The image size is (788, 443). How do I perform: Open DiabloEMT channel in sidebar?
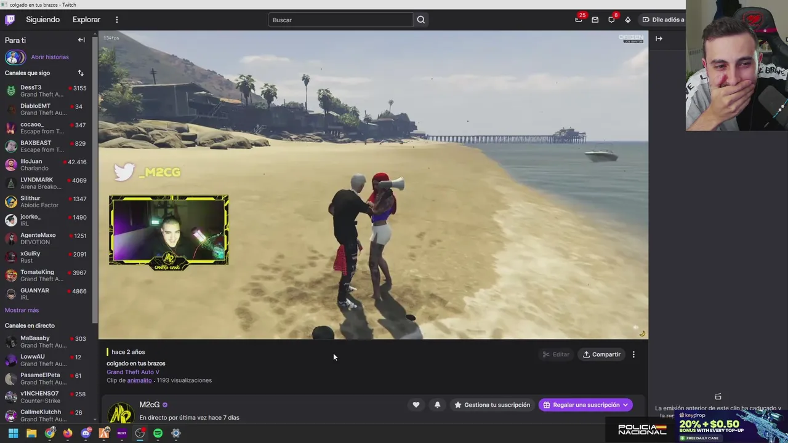tap(46, 110)
